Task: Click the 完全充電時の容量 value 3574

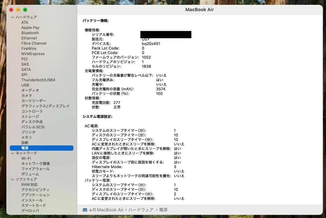Action: [161, 89]
